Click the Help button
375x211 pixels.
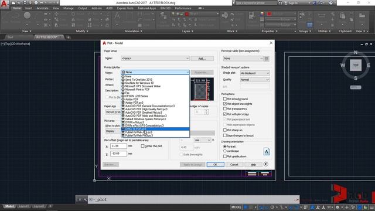pos(253,165)
